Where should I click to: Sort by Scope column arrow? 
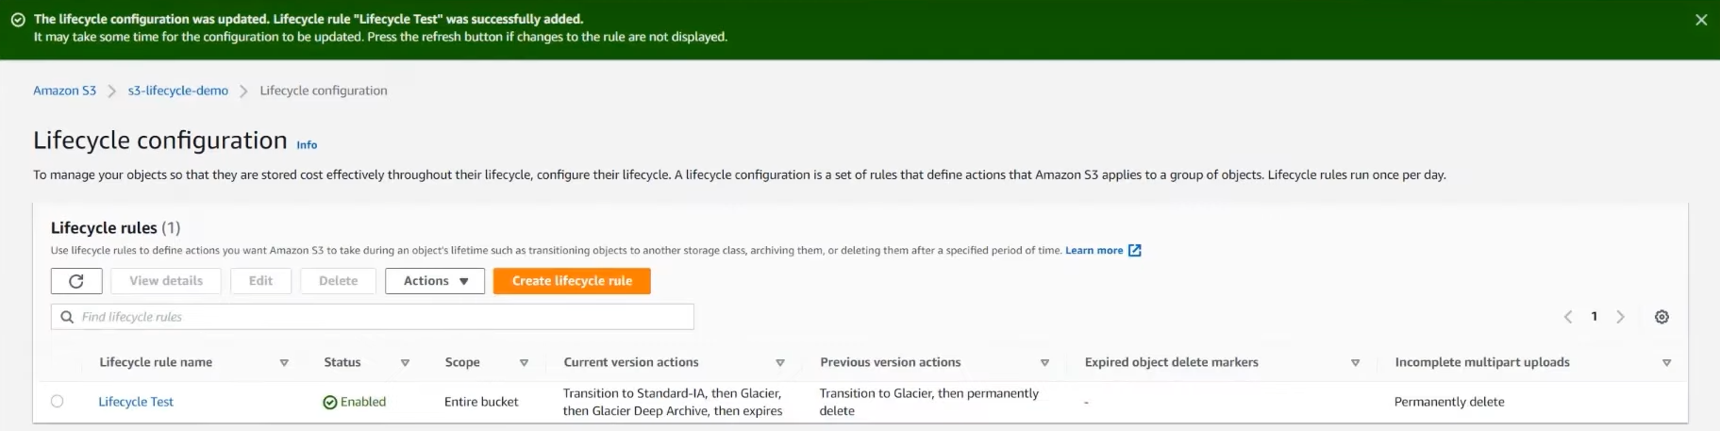524,363
